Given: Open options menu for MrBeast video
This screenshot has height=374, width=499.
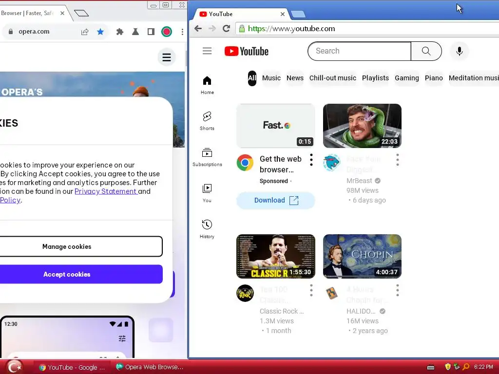Looking at the screenshot, I should (398, 160).
